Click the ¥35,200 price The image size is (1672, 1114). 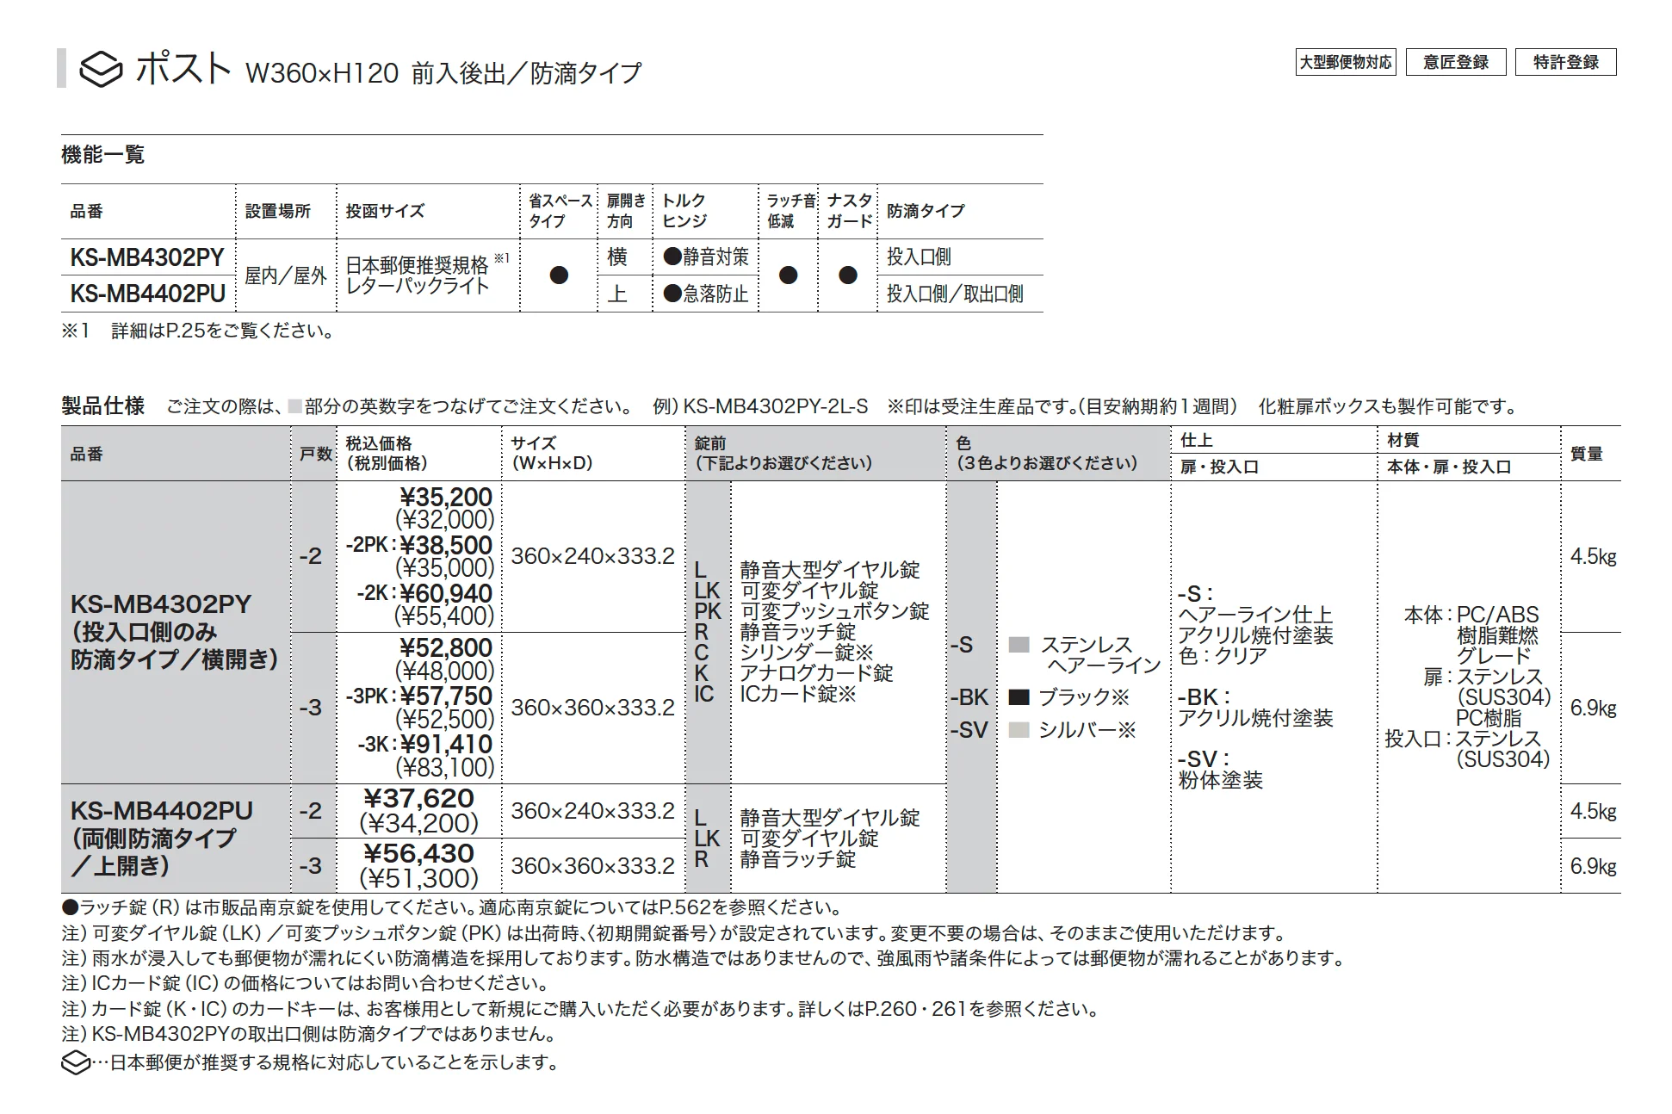[x=446, y=498]
